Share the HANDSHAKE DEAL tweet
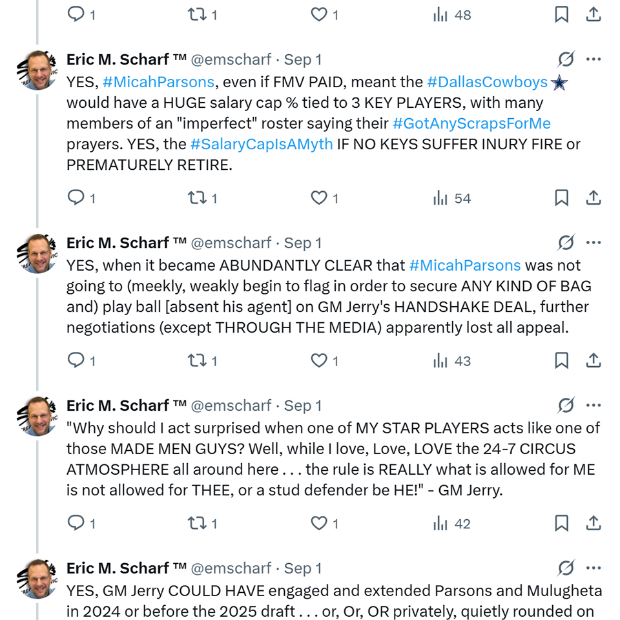The width and height of the screenshot is (620, 620). click(594, 361)
